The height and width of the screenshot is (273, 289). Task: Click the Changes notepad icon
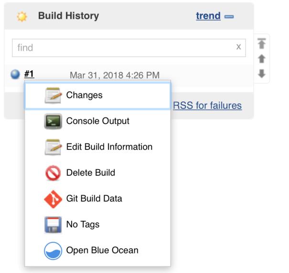(x=53, y=95)
